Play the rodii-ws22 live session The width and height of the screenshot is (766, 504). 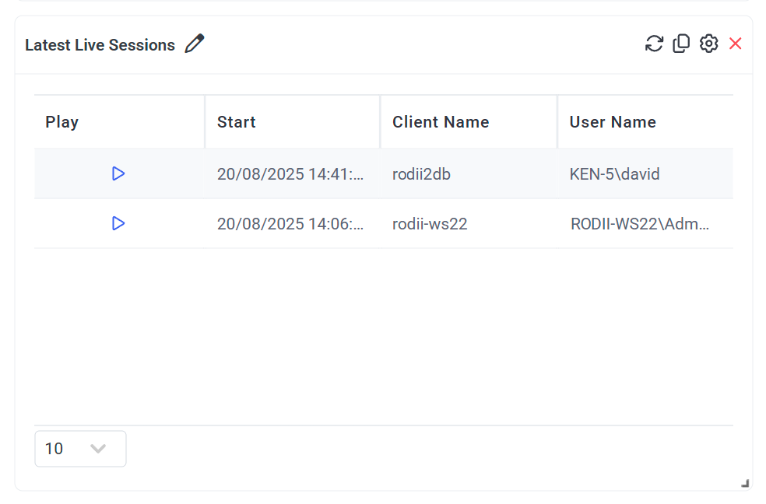(118, 223)
